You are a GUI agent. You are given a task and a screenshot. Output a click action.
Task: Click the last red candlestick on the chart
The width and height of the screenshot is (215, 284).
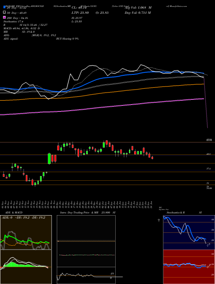click(152, 157)
